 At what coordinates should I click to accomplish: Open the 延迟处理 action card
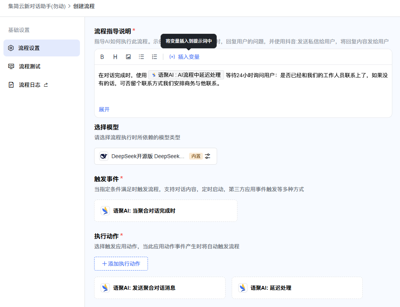point(297,288)
